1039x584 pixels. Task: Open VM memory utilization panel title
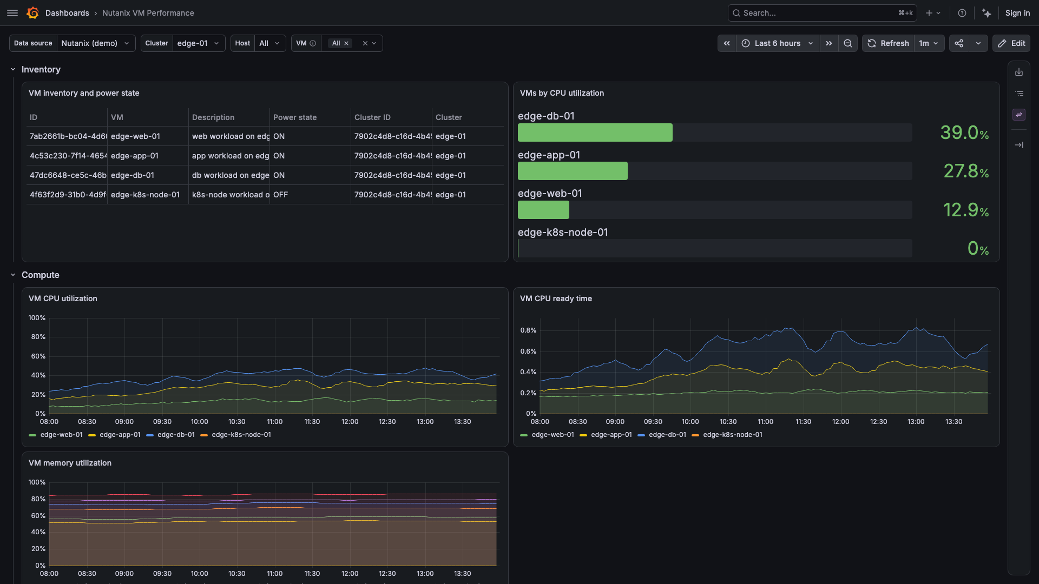click(70, 463)
